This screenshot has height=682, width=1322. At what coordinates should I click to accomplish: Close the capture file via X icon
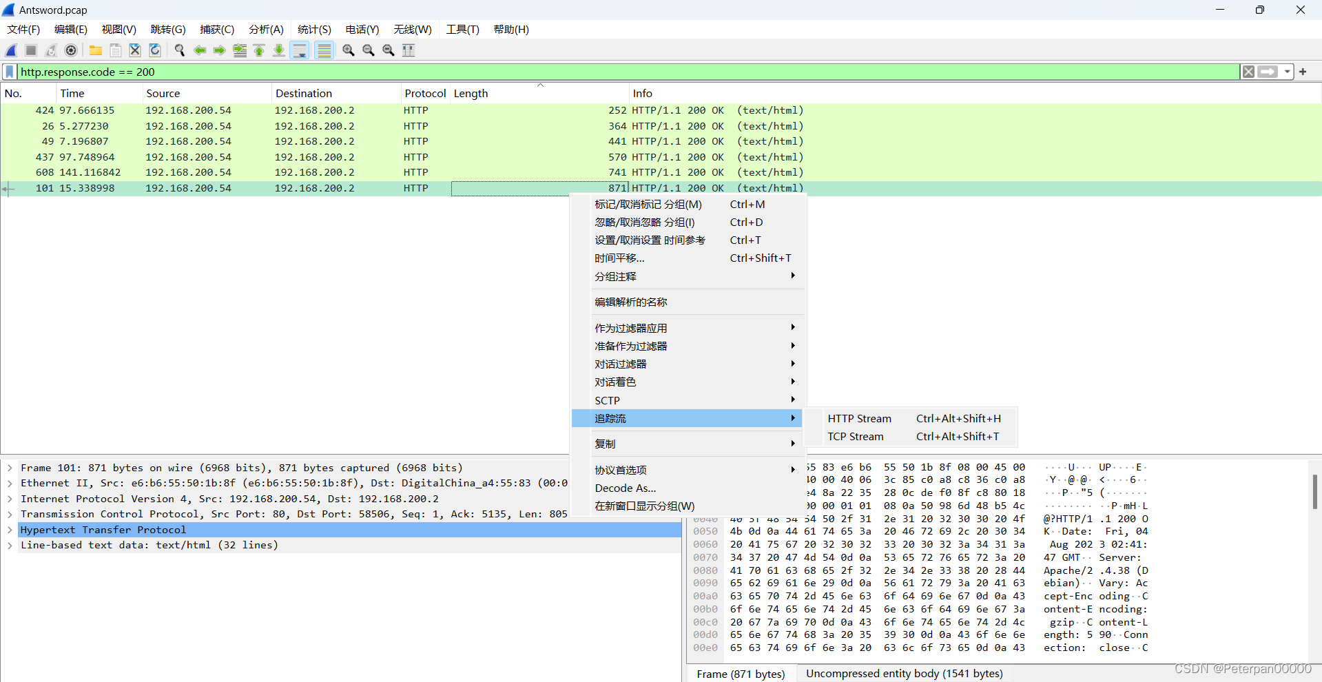pyautogui.click(x=135, y=50)
